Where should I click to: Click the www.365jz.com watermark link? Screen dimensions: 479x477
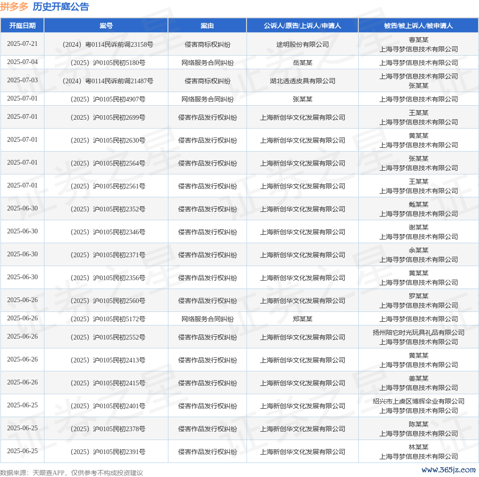coord(448,470)
